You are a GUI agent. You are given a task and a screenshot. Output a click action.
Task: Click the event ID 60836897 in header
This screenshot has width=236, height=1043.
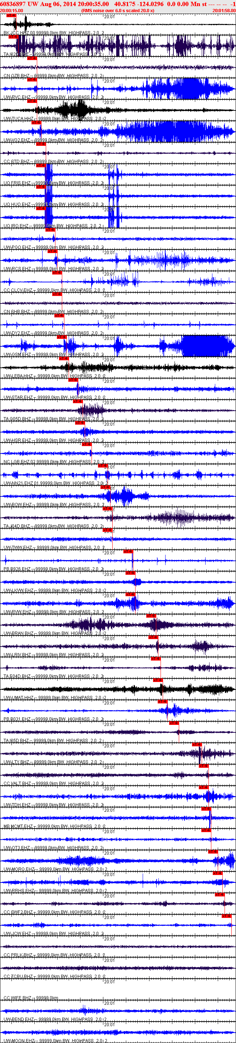[x=13, y=4]
